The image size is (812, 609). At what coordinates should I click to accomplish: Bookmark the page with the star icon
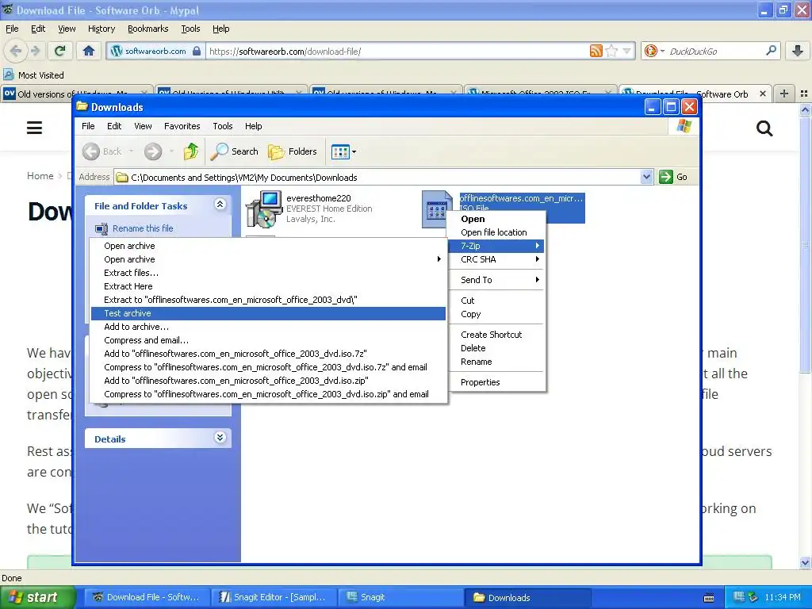click(x=611, y=51)
